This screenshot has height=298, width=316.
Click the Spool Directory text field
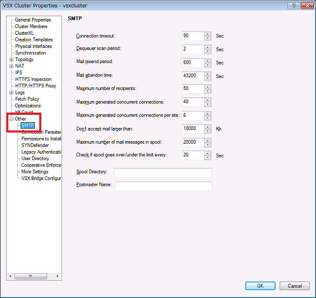coord(163,173)
